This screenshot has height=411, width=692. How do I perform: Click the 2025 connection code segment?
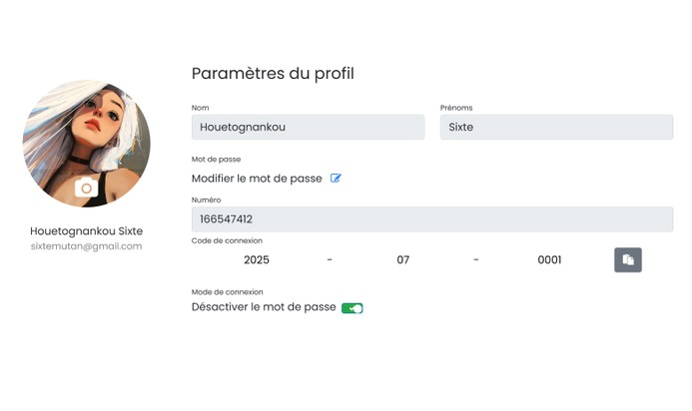(257, 260)
